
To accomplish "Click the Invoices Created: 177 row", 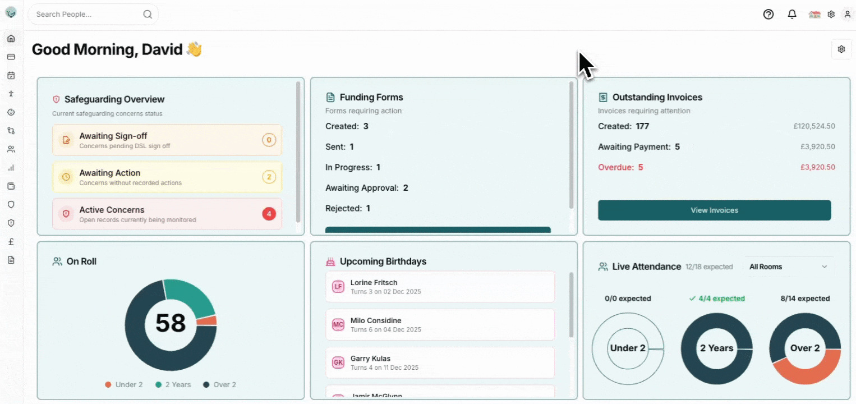I will (x=716, y=126).
